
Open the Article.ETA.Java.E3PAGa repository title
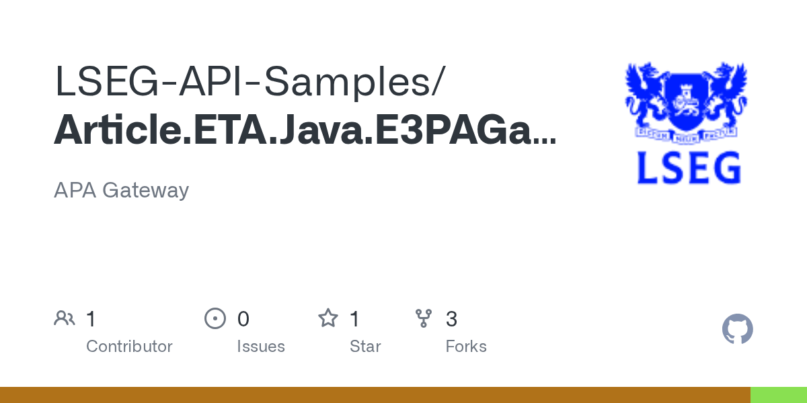(x=305, y=130)
